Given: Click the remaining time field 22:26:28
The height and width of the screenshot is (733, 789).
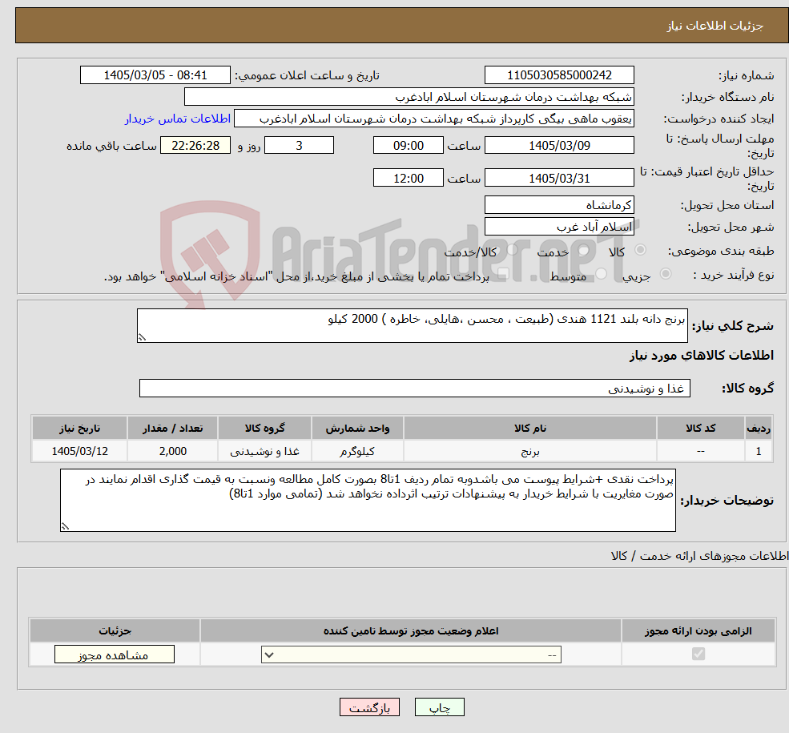Looking at the screenshot, I should (x=195, y=146).
